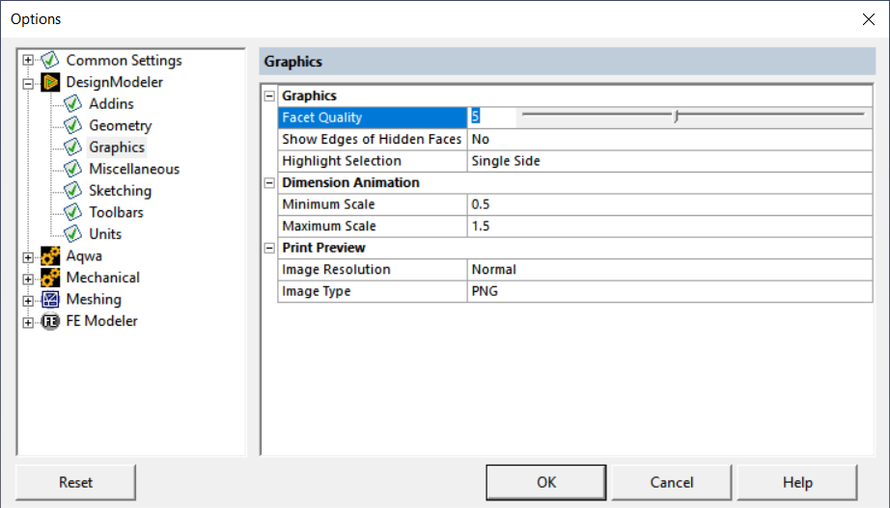Collapse the Print Preview group

click(x=269, y=248)
